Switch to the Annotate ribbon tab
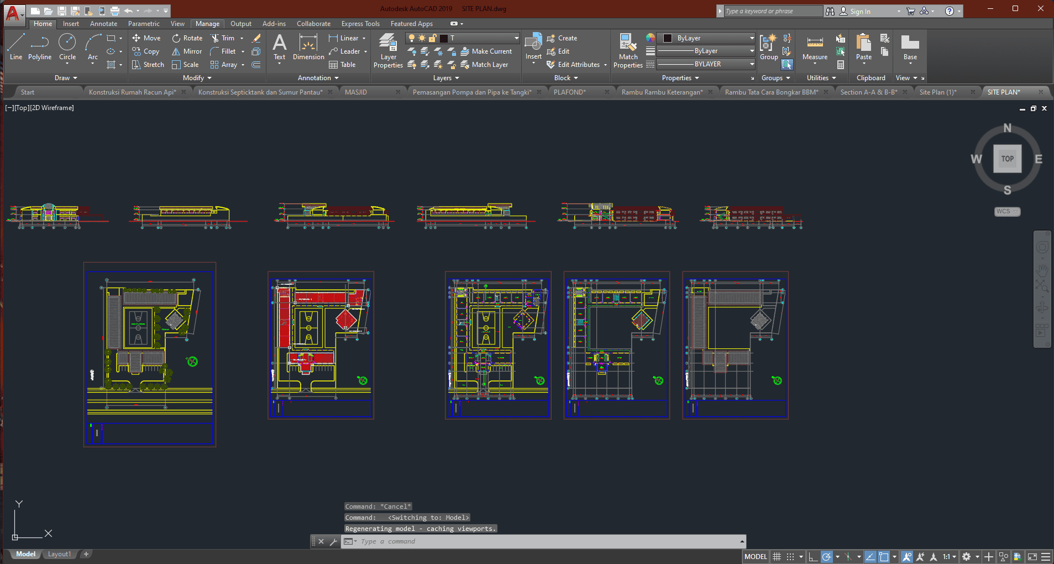The height and width of the screenshot is (564, 1054). click(x=103, y=24)
